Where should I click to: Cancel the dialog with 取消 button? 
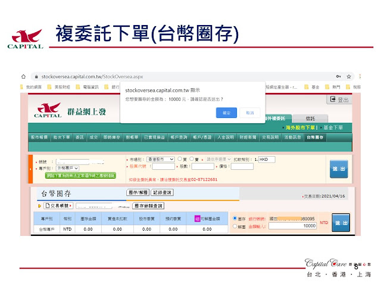(x=250, y=113)
